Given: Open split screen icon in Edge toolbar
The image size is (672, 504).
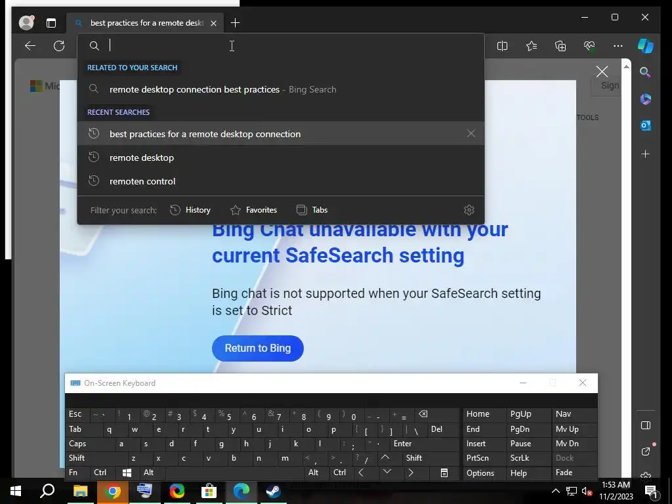Looking at the screenshot, I should (x=502, y=46).
